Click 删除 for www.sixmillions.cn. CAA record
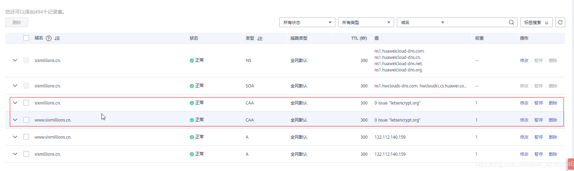The image size is (574, 171). pyautogui.click(x=553, y=120)
